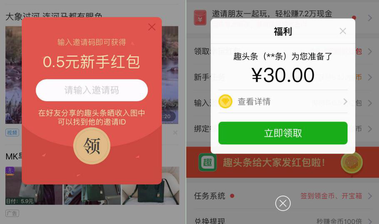
Task: Tap the red envelope ¥ icon
Action: coord(200,17)
